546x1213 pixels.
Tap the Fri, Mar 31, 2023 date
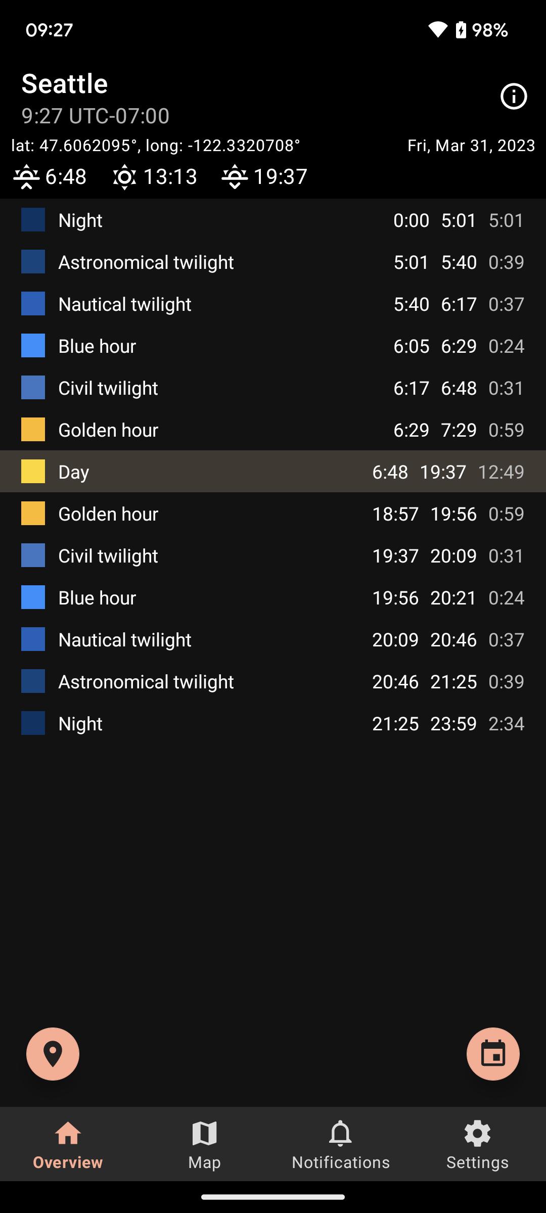[471, 146]
